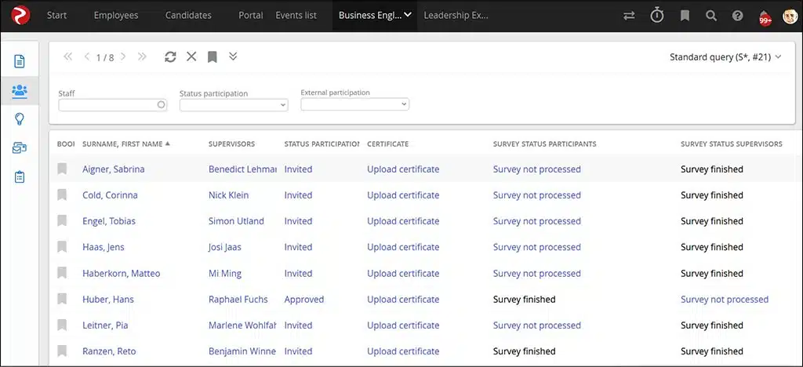Open employee link Haberkorn, Matteo
The width and height of the screenshot is (803, 367).
[121, 274]
